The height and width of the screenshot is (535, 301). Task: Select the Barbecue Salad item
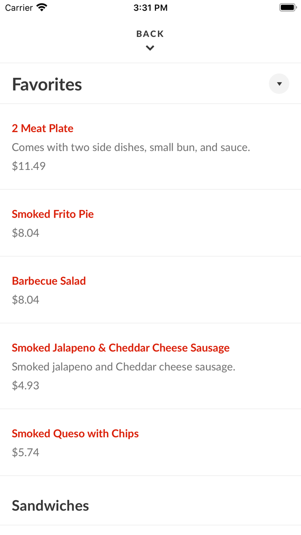coord(49,281)
